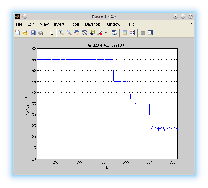Toggle the Data Cursor tool
The width and height of the screenshot is (208, 188).
92,33
